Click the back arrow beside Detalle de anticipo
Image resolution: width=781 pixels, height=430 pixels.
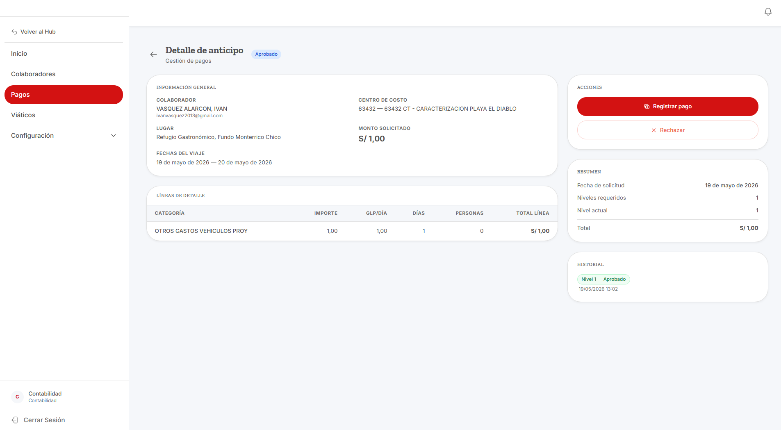click(x=153, y=54)
